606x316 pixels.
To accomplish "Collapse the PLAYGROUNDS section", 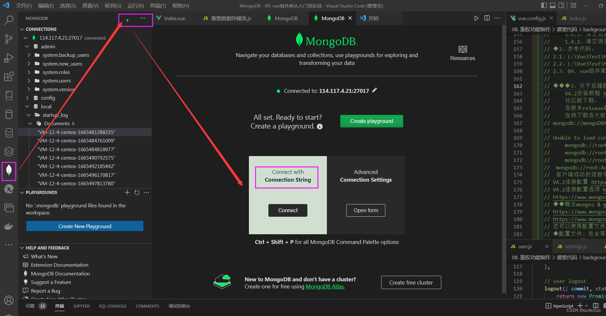I will [22, 192].
